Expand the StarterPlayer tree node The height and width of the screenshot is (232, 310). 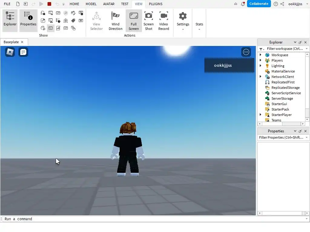pyautogui.click(x=260, y=114)
